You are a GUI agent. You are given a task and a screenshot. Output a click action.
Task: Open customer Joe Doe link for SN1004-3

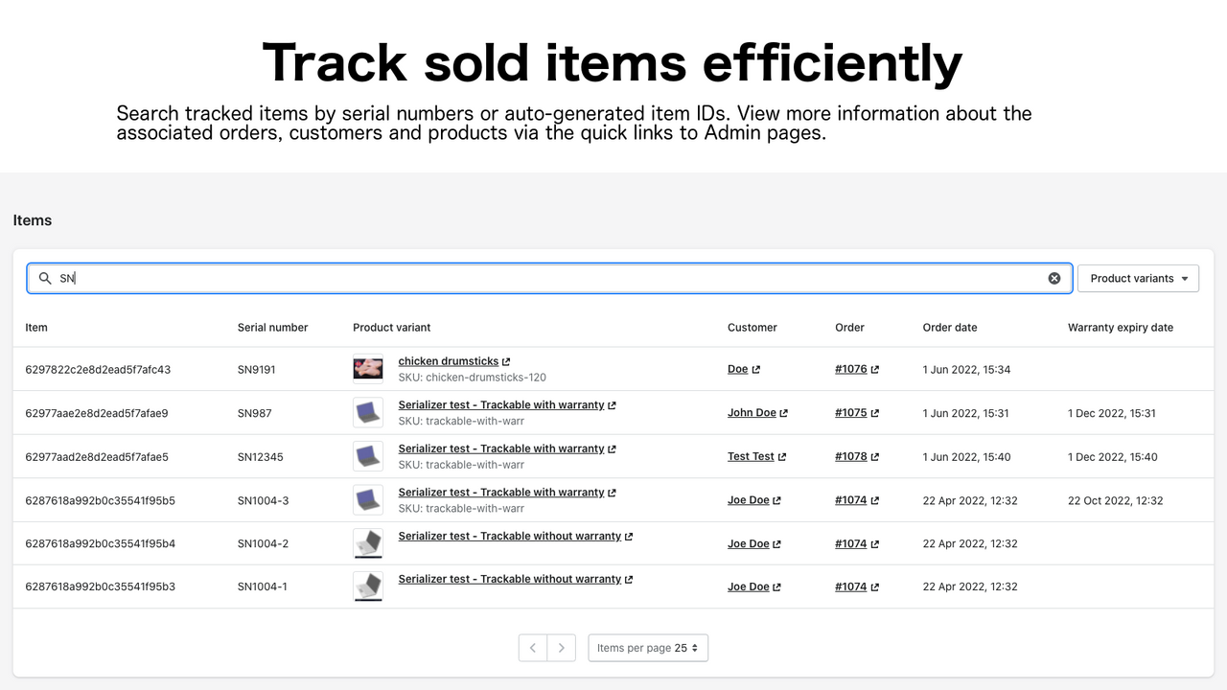coord(749,500)
